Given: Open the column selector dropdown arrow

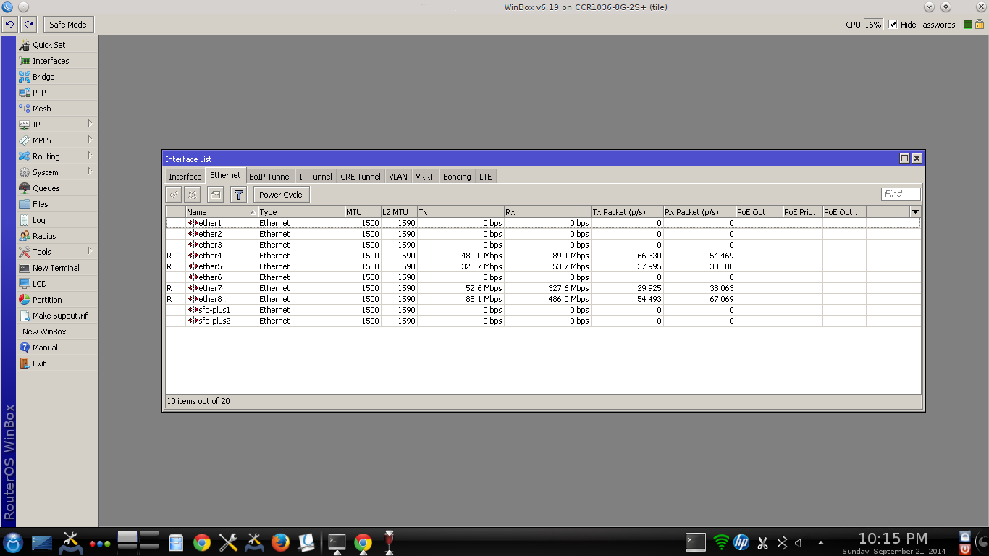Looking at the screenshot, I should coord(915,212).
